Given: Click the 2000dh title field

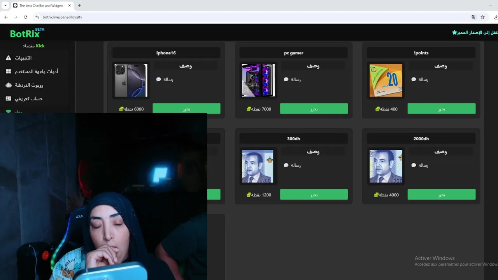Looking at the screenshot, I should point(421,139).
